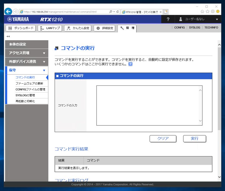
Task: Open CONFIGファイルの管理 page
Action: pyautogui.click(x=30, y=89)
